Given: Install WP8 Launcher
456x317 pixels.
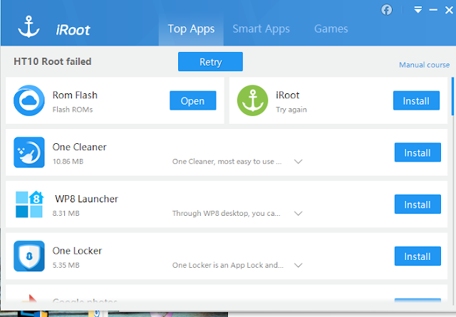Looking at the screenshot, I should (418, 204).
